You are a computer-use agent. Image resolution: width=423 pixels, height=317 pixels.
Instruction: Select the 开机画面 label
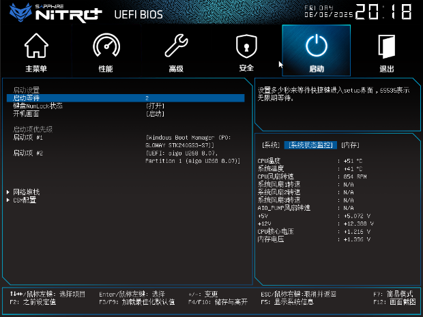click(x=26, y=113)
